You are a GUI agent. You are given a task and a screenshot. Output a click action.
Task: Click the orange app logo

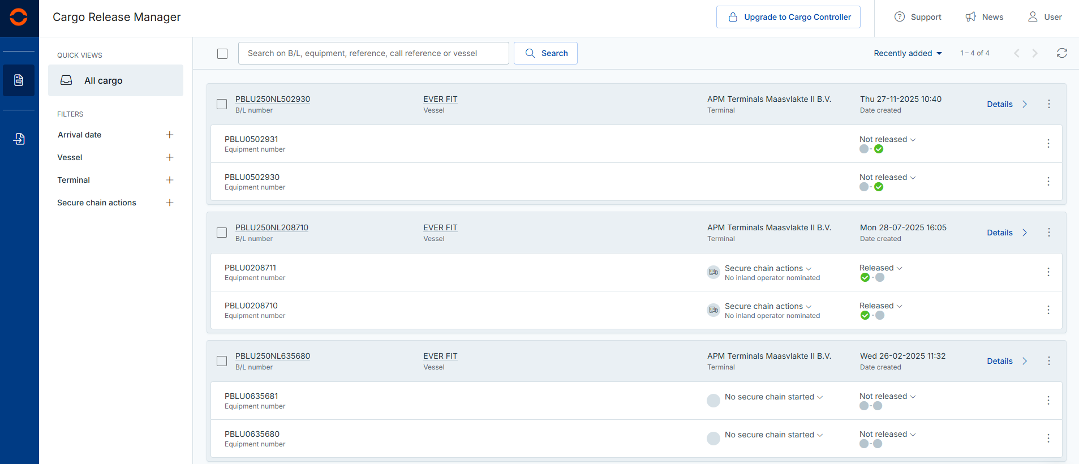click(19, 17)
